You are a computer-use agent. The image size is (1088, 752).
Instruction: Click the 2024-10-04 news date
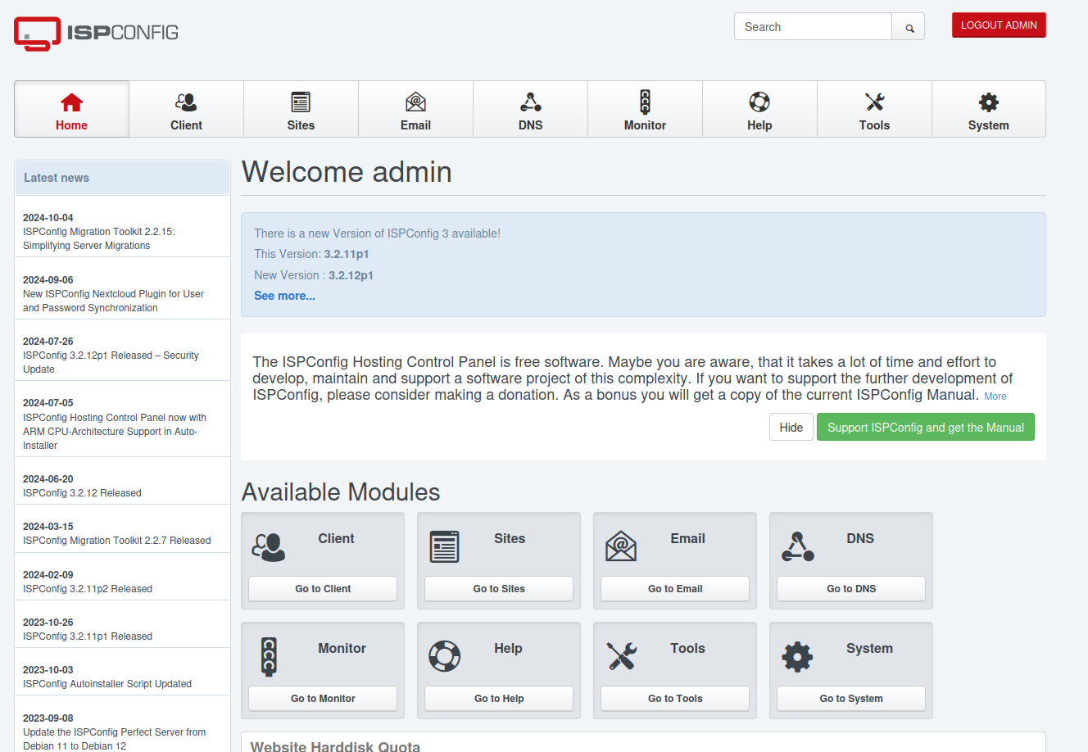coord(48,218)
